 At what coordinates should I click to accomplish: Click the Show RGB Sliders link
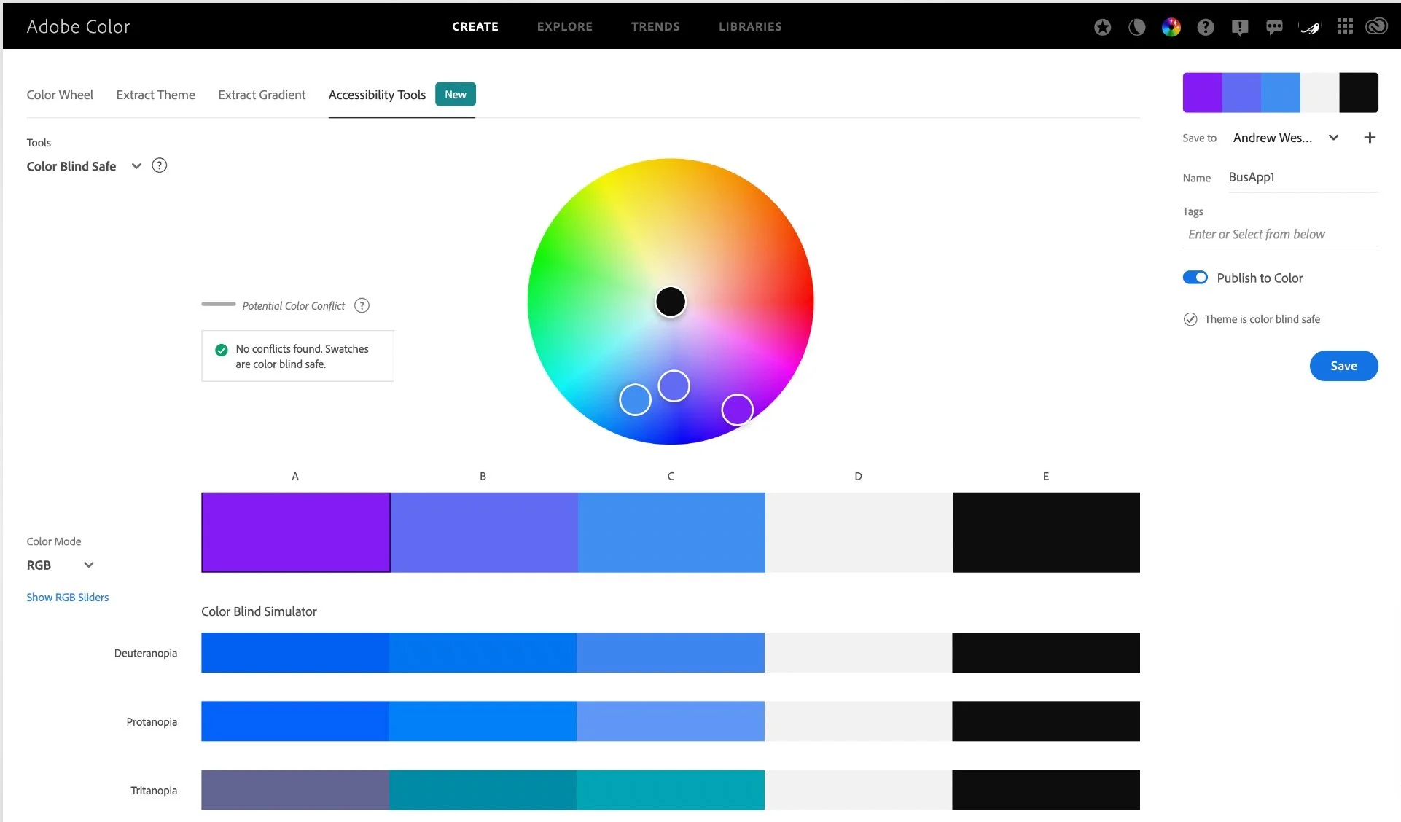pos(68,597)
